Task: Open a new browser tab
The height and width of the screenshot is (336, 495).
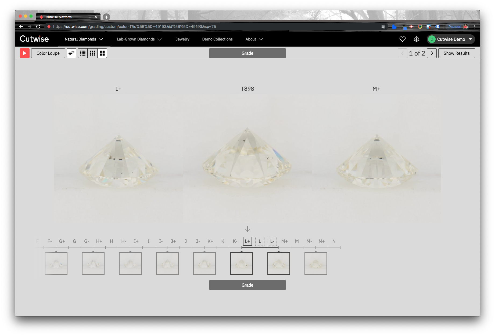Action: tap(106, 17)
